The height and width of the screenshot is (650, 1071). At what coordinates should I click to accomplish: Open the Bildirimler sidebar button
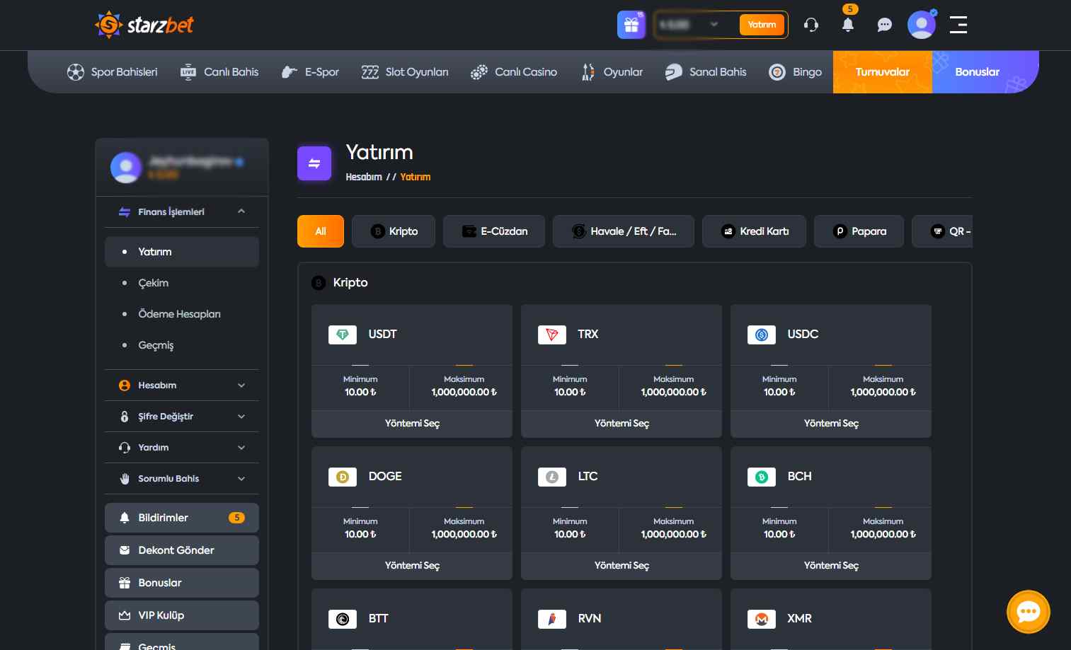(x=182, y=518)
